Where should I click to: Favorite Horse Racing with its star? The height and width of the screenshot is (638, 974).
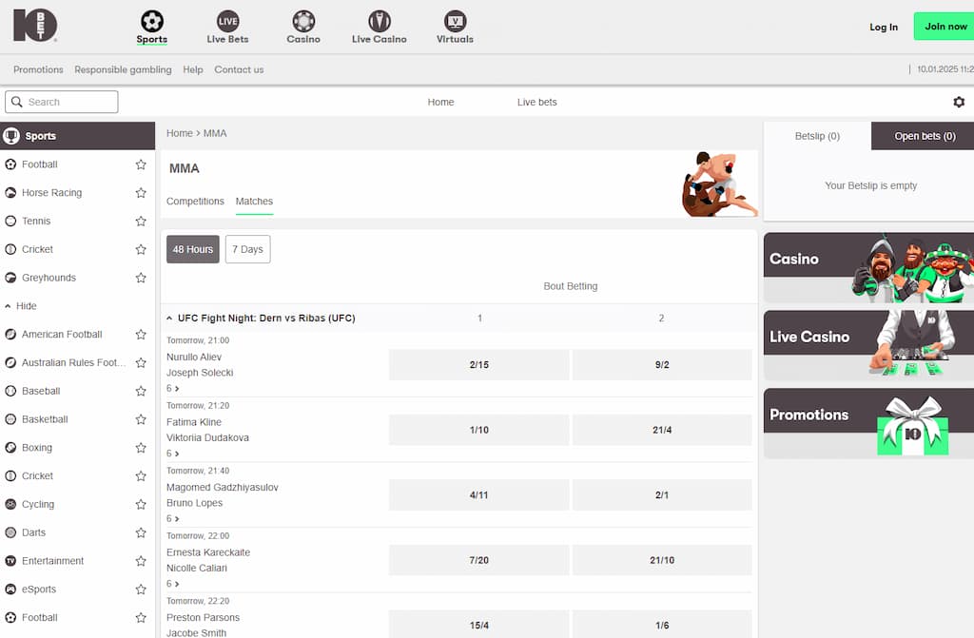pyautogui.click(x=141, y=193)
